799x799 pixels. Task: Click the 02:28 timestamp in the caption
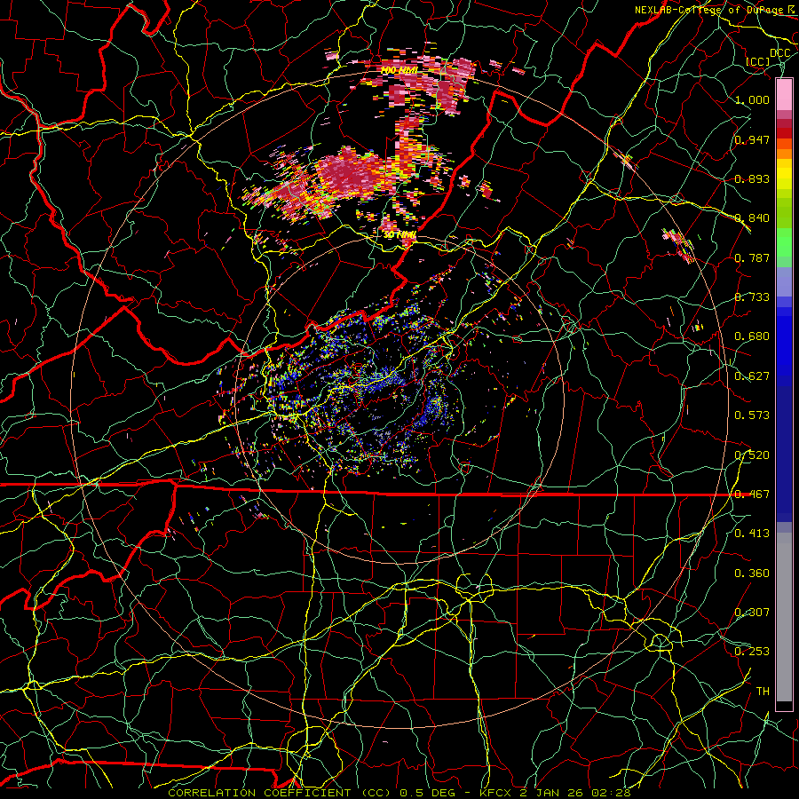(x=611, y=793)
